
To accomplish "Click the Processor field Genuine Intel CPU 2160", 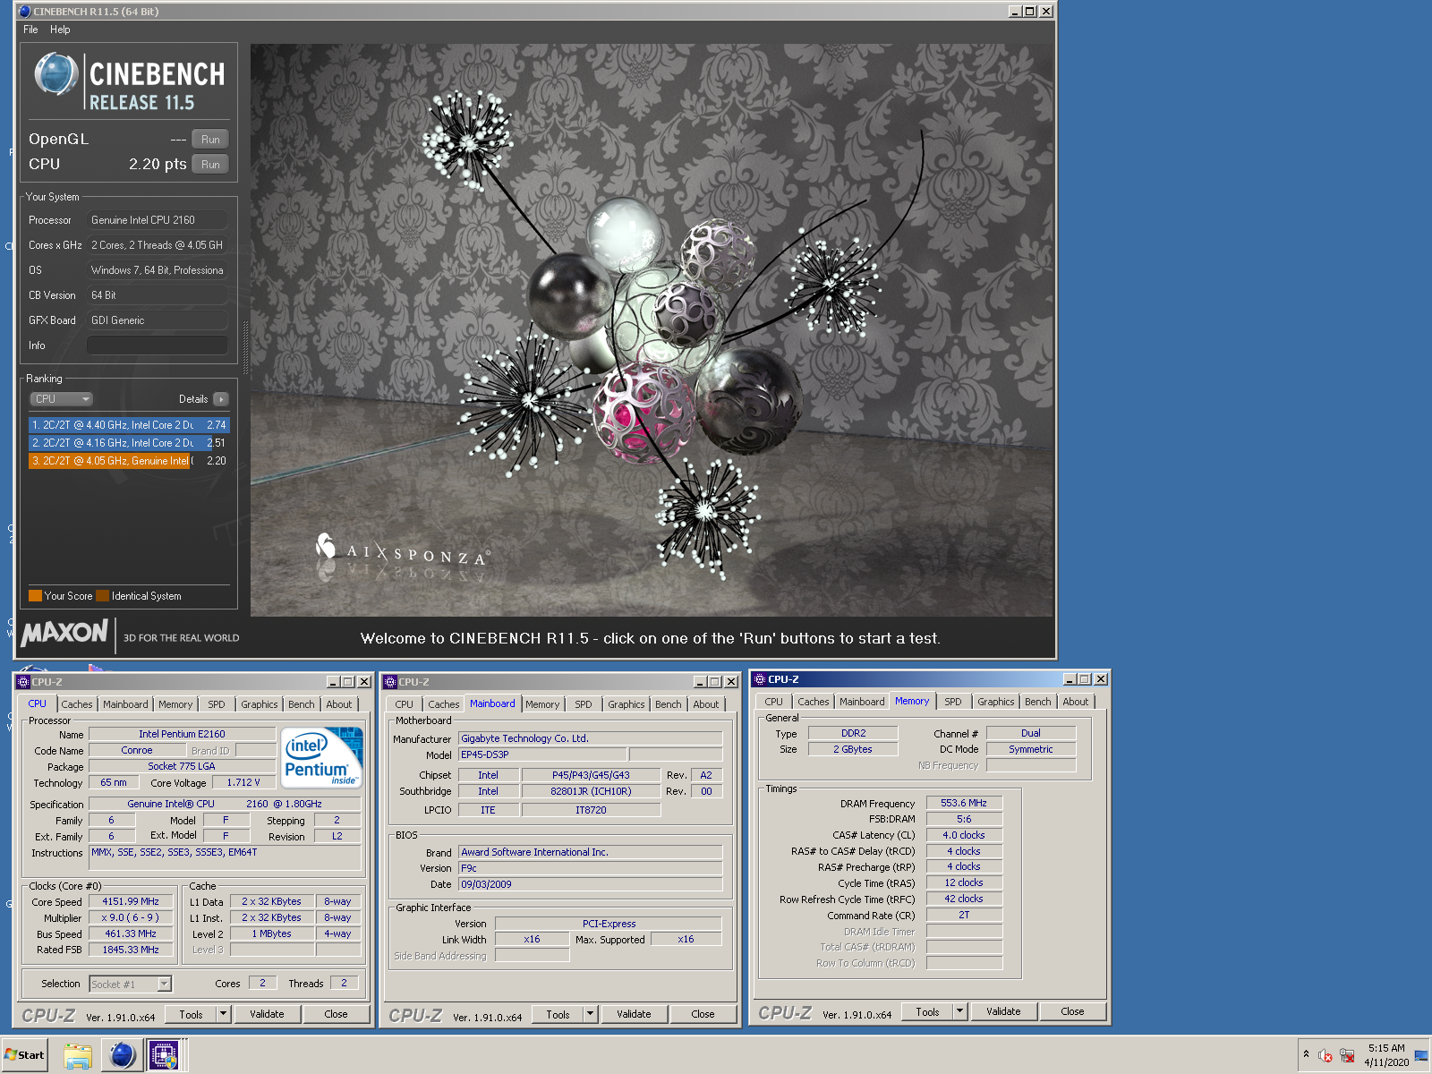I will click(157, 220).
